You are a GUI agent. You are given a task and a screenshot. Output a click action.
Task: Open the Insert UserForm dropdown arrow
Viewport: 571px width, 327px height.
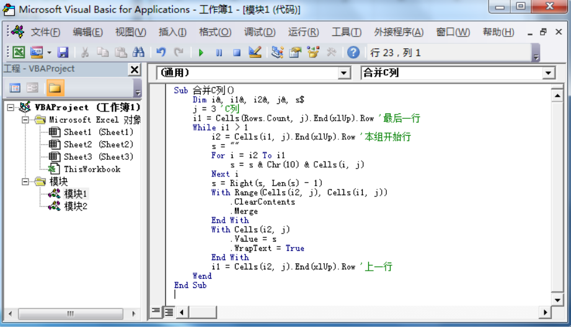click(x=49, y=53)
